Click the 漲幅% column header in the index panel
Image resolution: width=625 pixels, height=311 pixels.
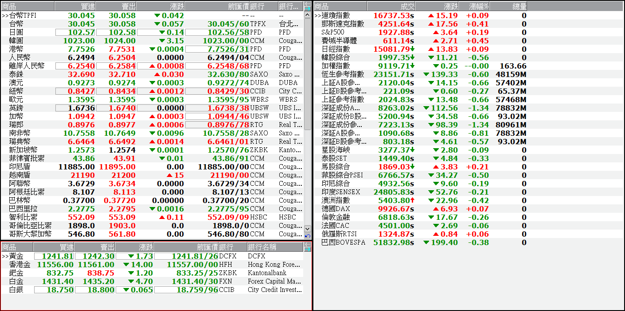click(x=474, y=6)
